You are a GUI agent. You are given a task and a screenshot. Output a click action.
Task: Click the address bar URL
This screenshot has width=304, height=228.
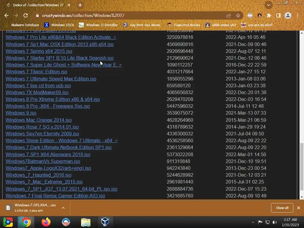[83, 15]
